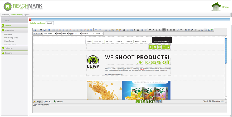232x117 pixels.
Task: Click the Signout link
Action: pyautogui.click(x=26, y=15)
